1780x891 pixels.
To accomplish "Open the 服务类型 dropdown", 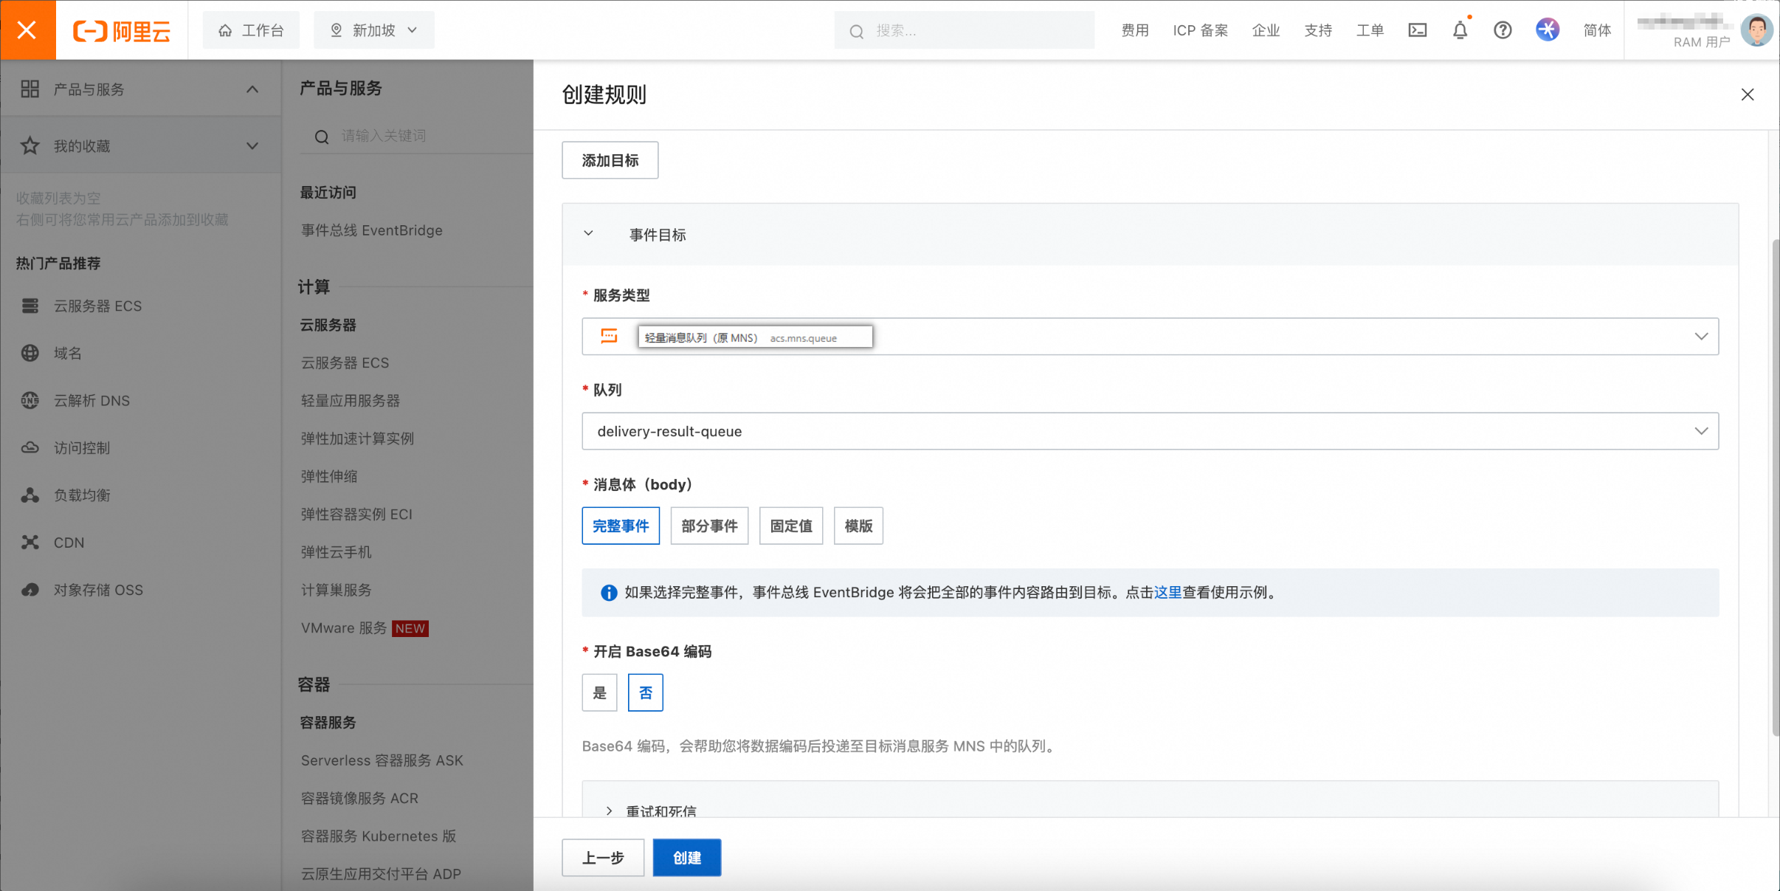I will 1150,337.
